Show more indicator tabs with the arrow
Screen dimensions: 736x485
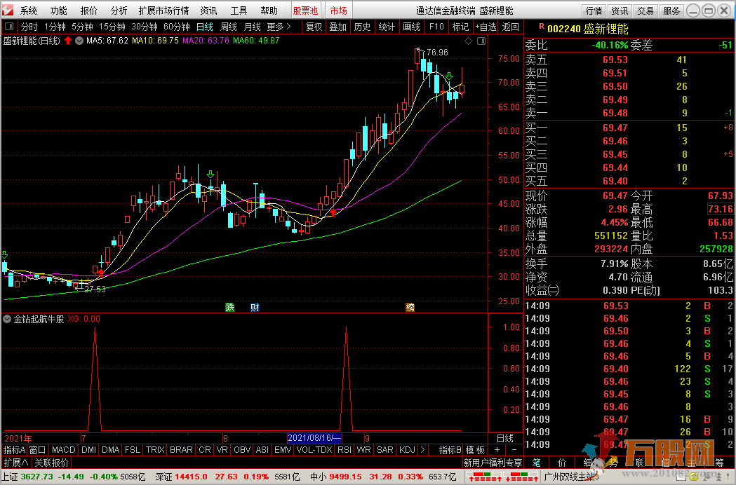[x=422, y=450]
